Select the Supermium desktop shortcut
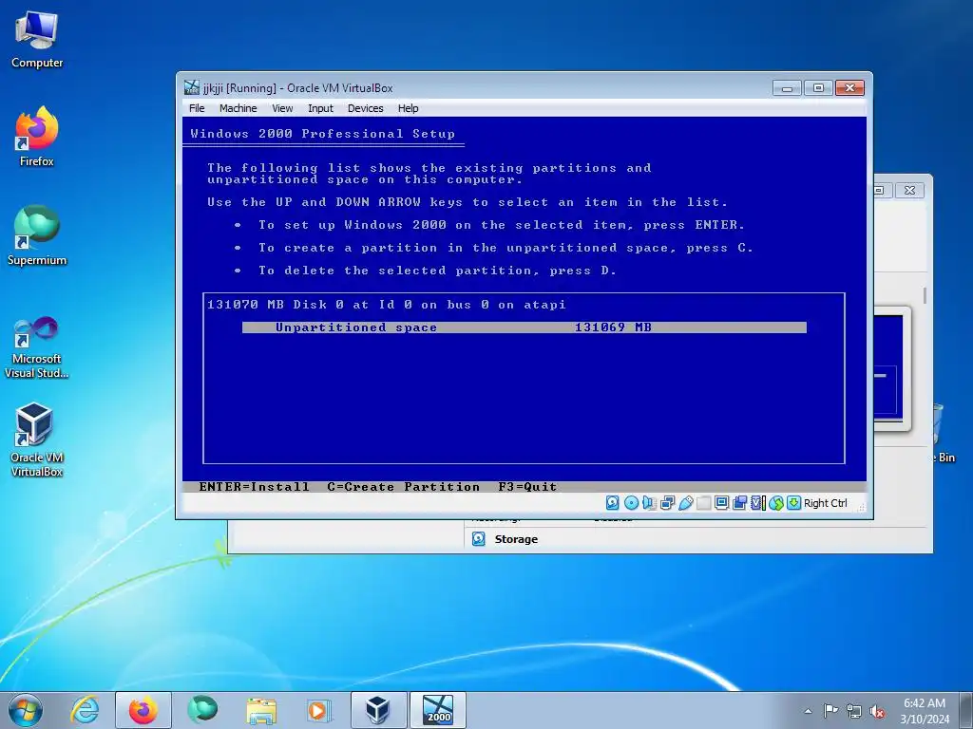 pos(37,235)
